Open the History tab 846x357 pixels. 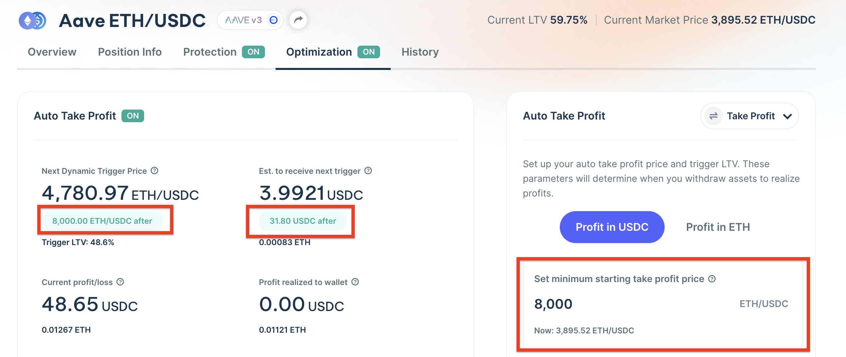coord(420,52)
